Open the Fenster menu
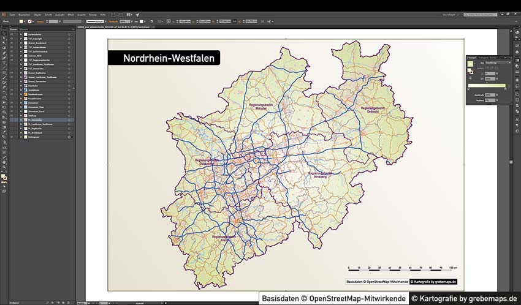 (92, 14)
